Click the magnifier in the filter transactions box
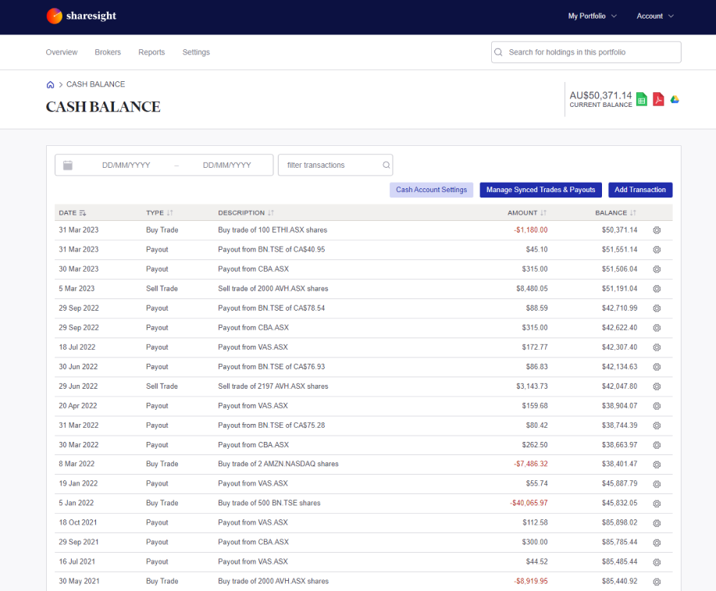Screen dimensions: 716x591 (386, 165)
